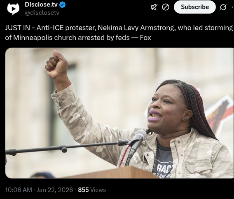Open the 10:06 AM timestamp link
Viewport: 234px width, 199px height.
pyautogui.click(x=19, y=190)
